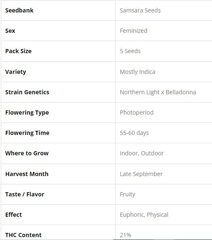The width and height of the screenshot is (212, 240).
Task: Click the Pack Size row label
Action: pyautogui.click(x=19, y=51)
